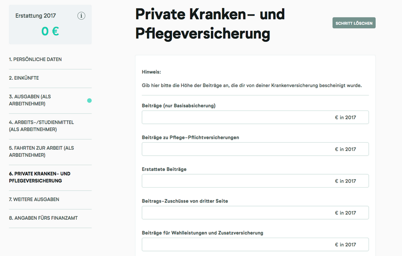The height and width of the screenshot is (256, 402).
Task: Click the green dot beside Ausgaben step
Action: pos(89,100)
